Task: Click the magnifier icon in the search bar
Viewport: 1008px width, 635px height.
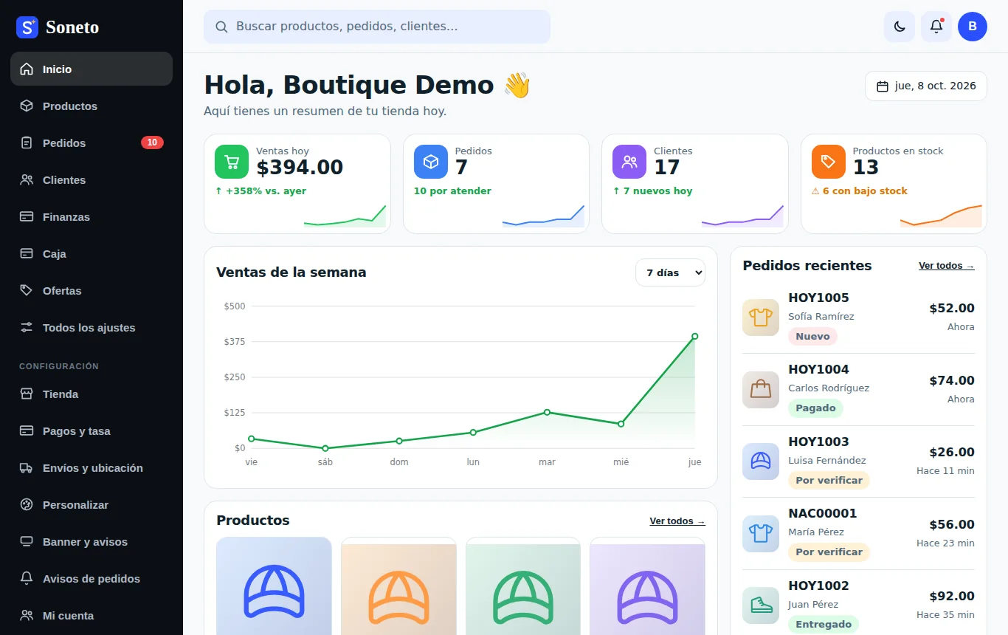Action: 221,27
